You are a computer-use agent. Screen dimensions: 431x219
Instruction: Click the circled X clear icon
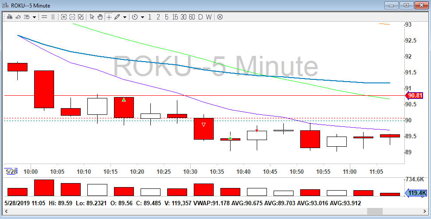220,17
